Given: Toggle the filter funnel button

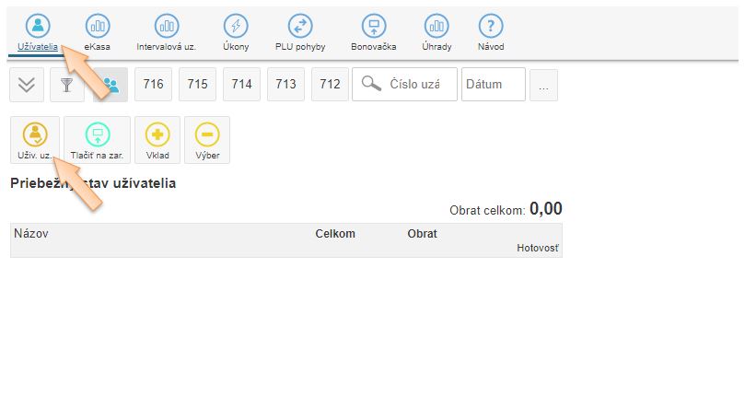Looking at the screenshot, I should tap(66, 85).
